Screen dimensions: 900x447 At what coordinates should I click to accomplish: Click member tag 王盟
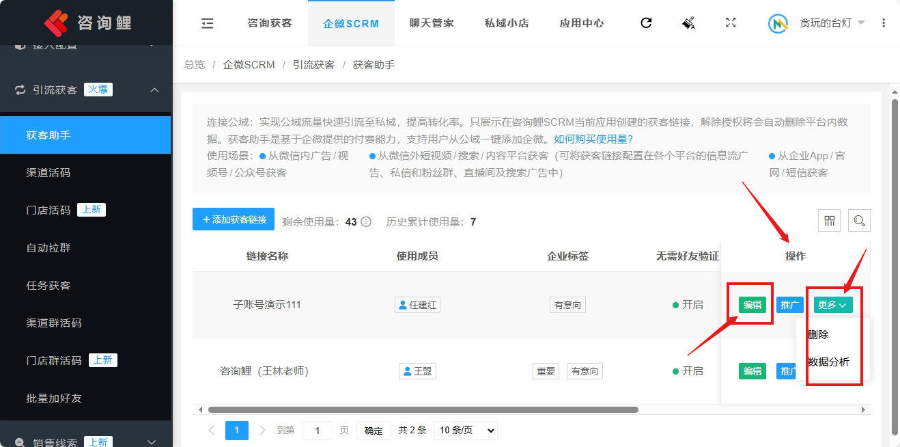(417, 371)
